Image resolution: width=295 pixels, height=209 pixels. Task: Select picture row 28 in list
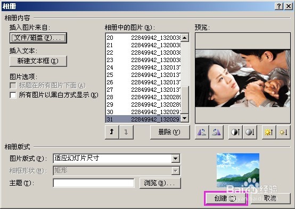143,97
